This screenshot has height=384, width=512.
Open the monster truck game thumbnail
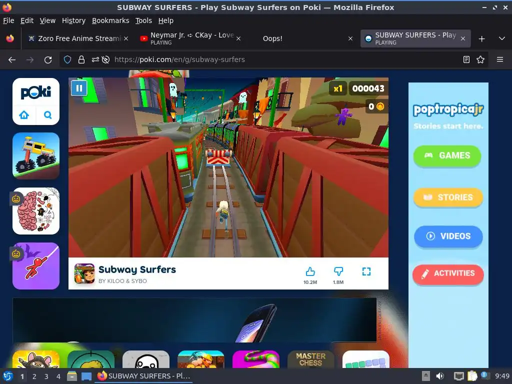pyautogui.click(x=36, y=156)
